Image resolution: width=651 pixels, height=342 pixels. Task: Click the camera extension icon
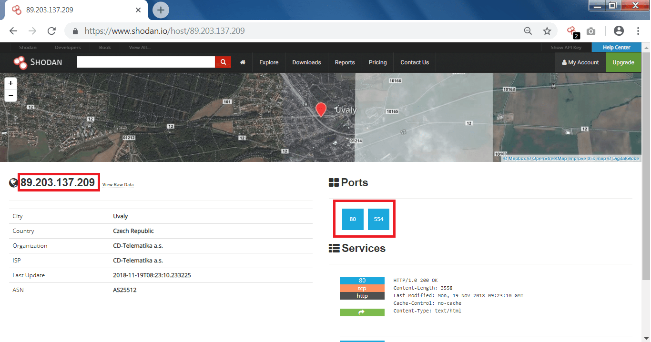(x=591, y=31)
